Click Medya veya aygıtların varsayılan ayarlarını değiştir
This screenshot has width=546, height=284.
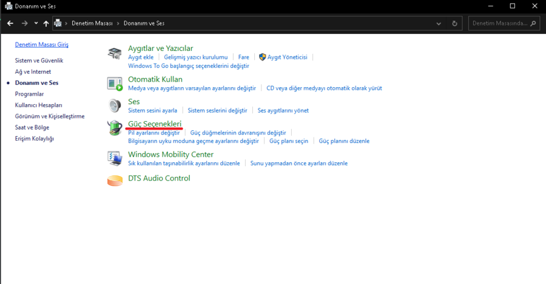pyautogui.click(x=192, y=88)
